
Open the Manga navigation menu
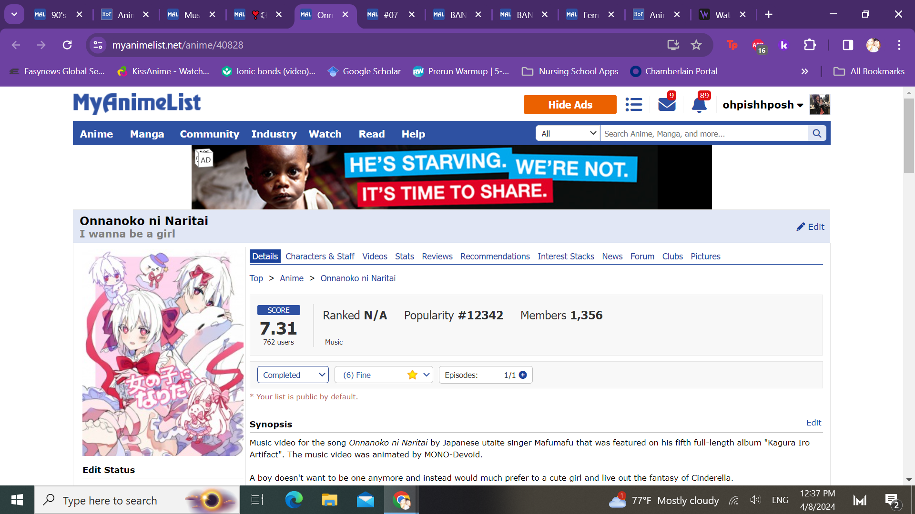147,134
